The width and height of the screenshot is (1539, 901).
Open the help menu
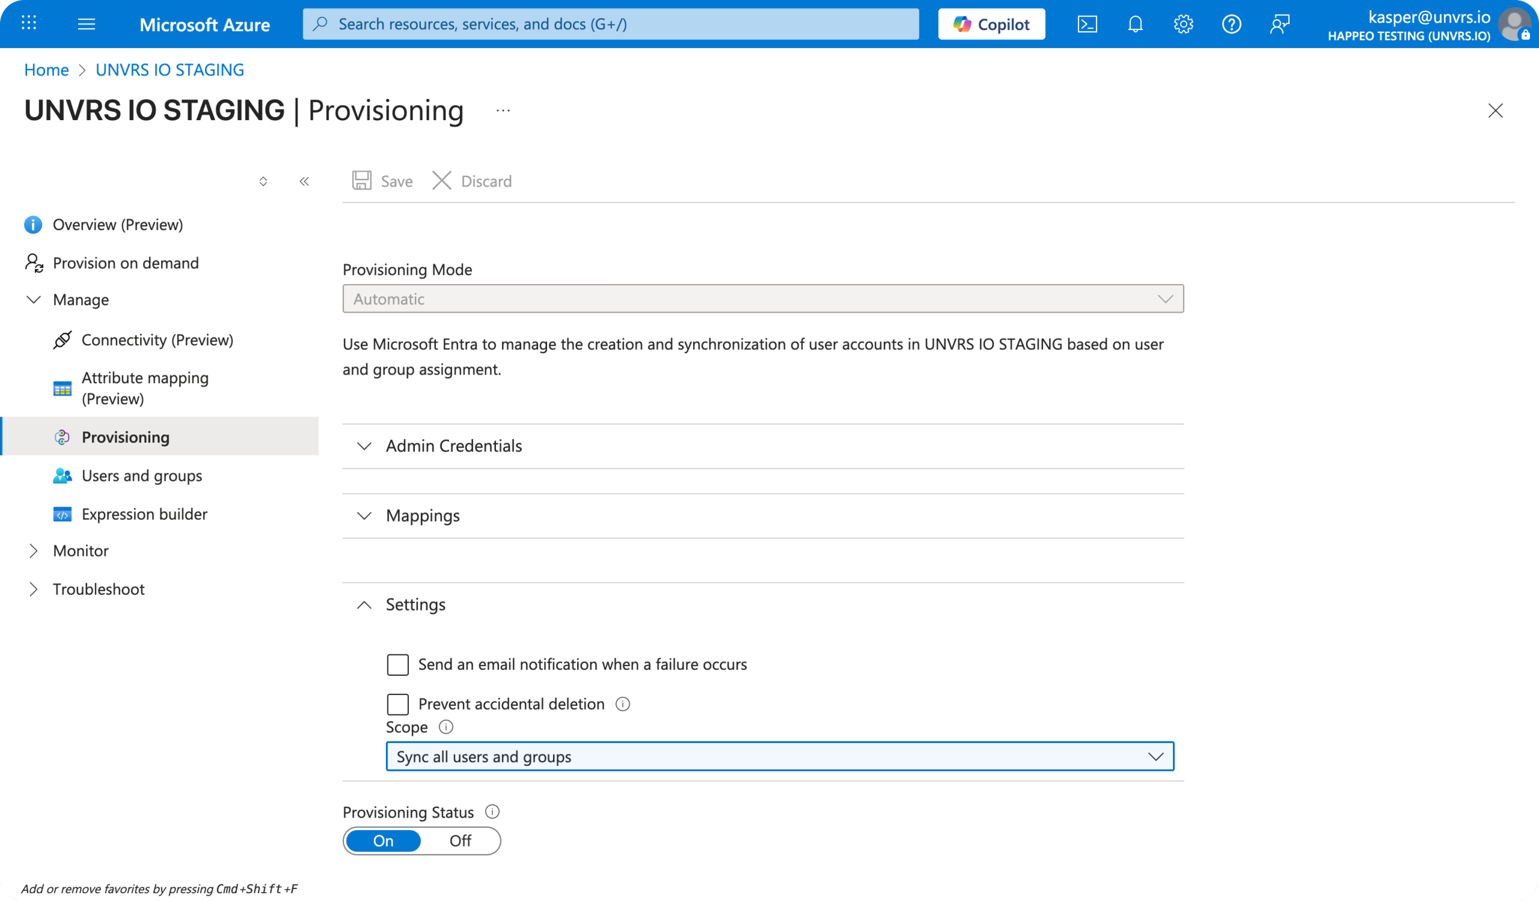click(1232, 24)
